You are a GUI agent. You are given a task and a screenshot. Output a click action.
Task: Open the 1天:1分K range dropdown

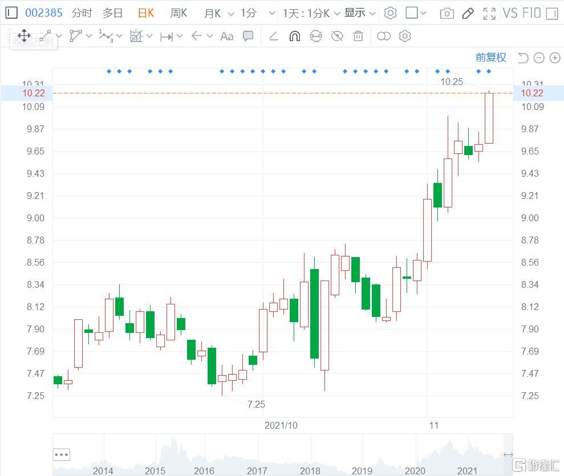pos(311,13)
